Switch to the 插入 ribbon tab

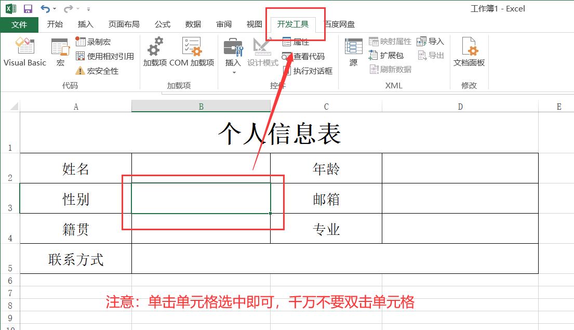pyautogui.click(x=85, y=24)
